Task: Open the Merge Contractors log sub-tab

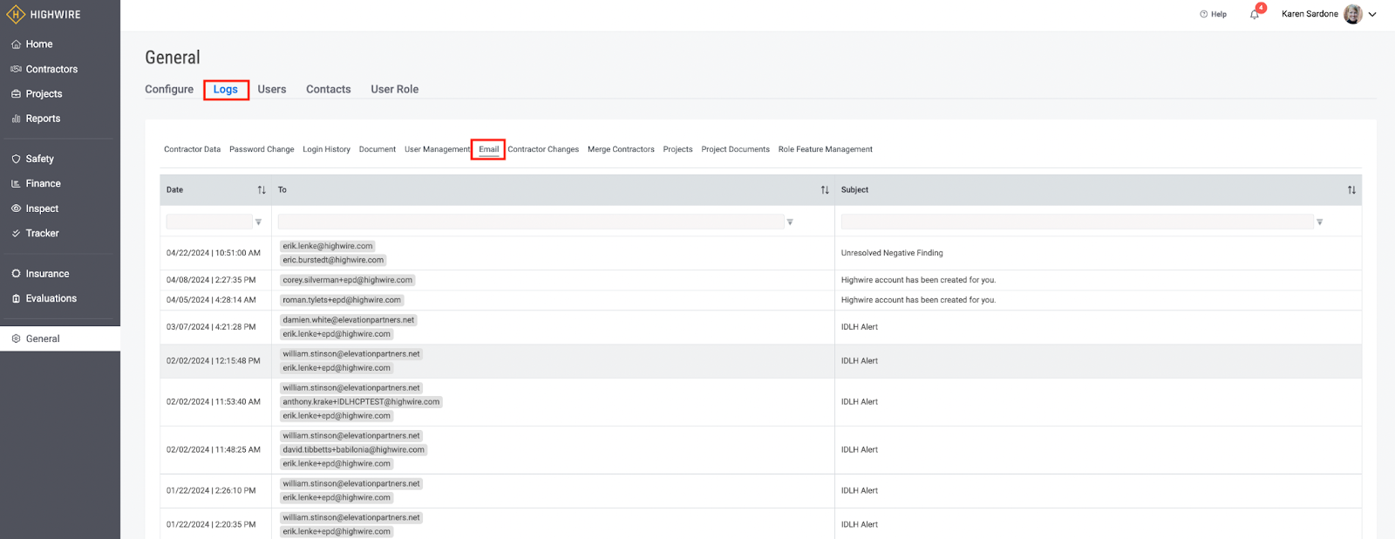Action: [x=621, y=149]
